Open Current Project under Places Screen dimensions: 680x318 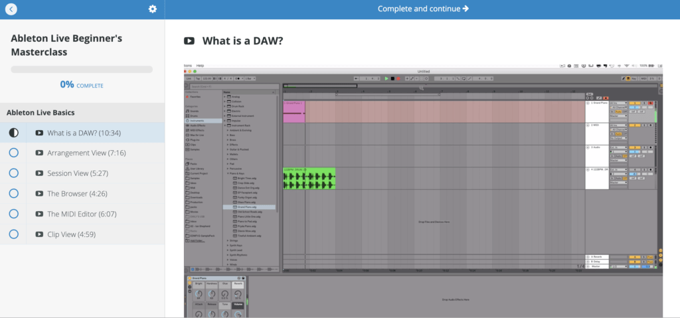198,173
